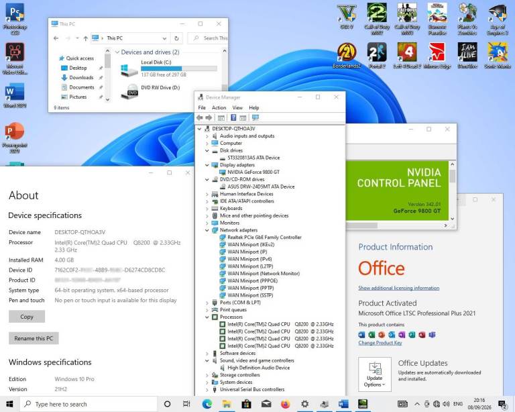515x412 pixels.
Task: Launch the Borderlands 2 desktop icon
Action: 347,56
